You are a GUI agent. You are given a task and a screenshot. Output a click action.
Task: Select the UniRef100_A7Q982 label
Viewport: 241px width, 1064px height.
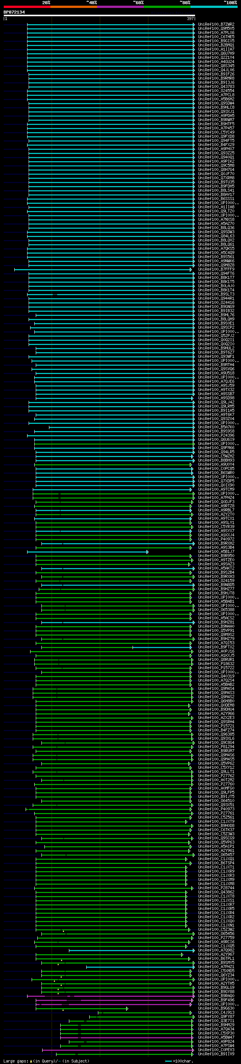(216, 950)
